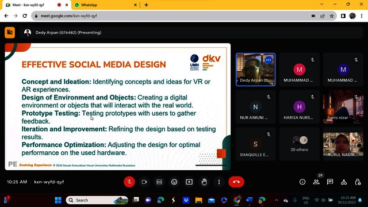Unmute the microphone in Meet

tap(129, 182)
